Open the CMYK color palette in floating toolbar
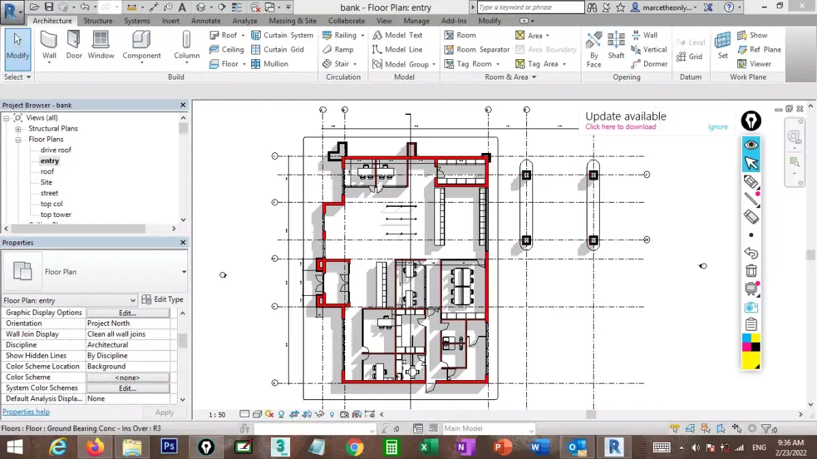The image size is (817, 459). click(x=751, y=352)
